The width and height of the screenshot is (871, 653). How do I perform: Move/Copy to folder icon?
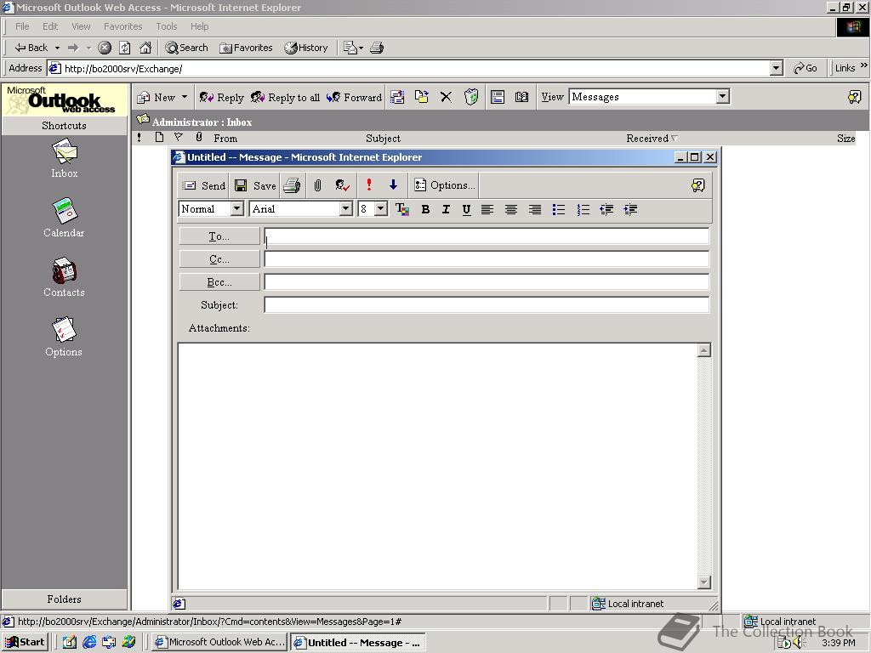click(x=422, y=97)
